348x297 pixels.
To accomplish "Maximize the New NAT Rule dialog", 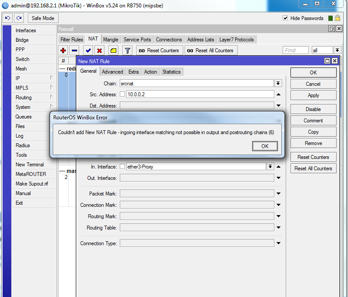I will [x=327, y=61].
